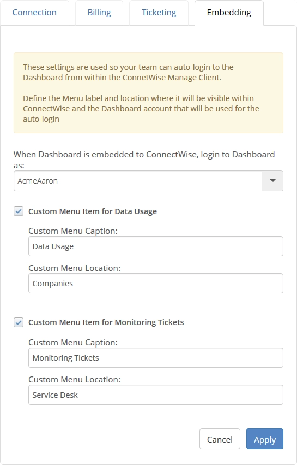
Task: Toggle the Monitoring Tickets menu item checkbox
Action: click(19, 322)
